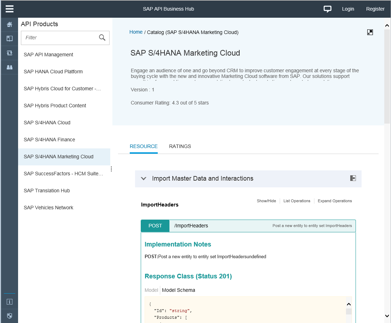Screen dimensions: 391x323
Task: Open the people icon in sidebar
Action: [x=10, y=67]
